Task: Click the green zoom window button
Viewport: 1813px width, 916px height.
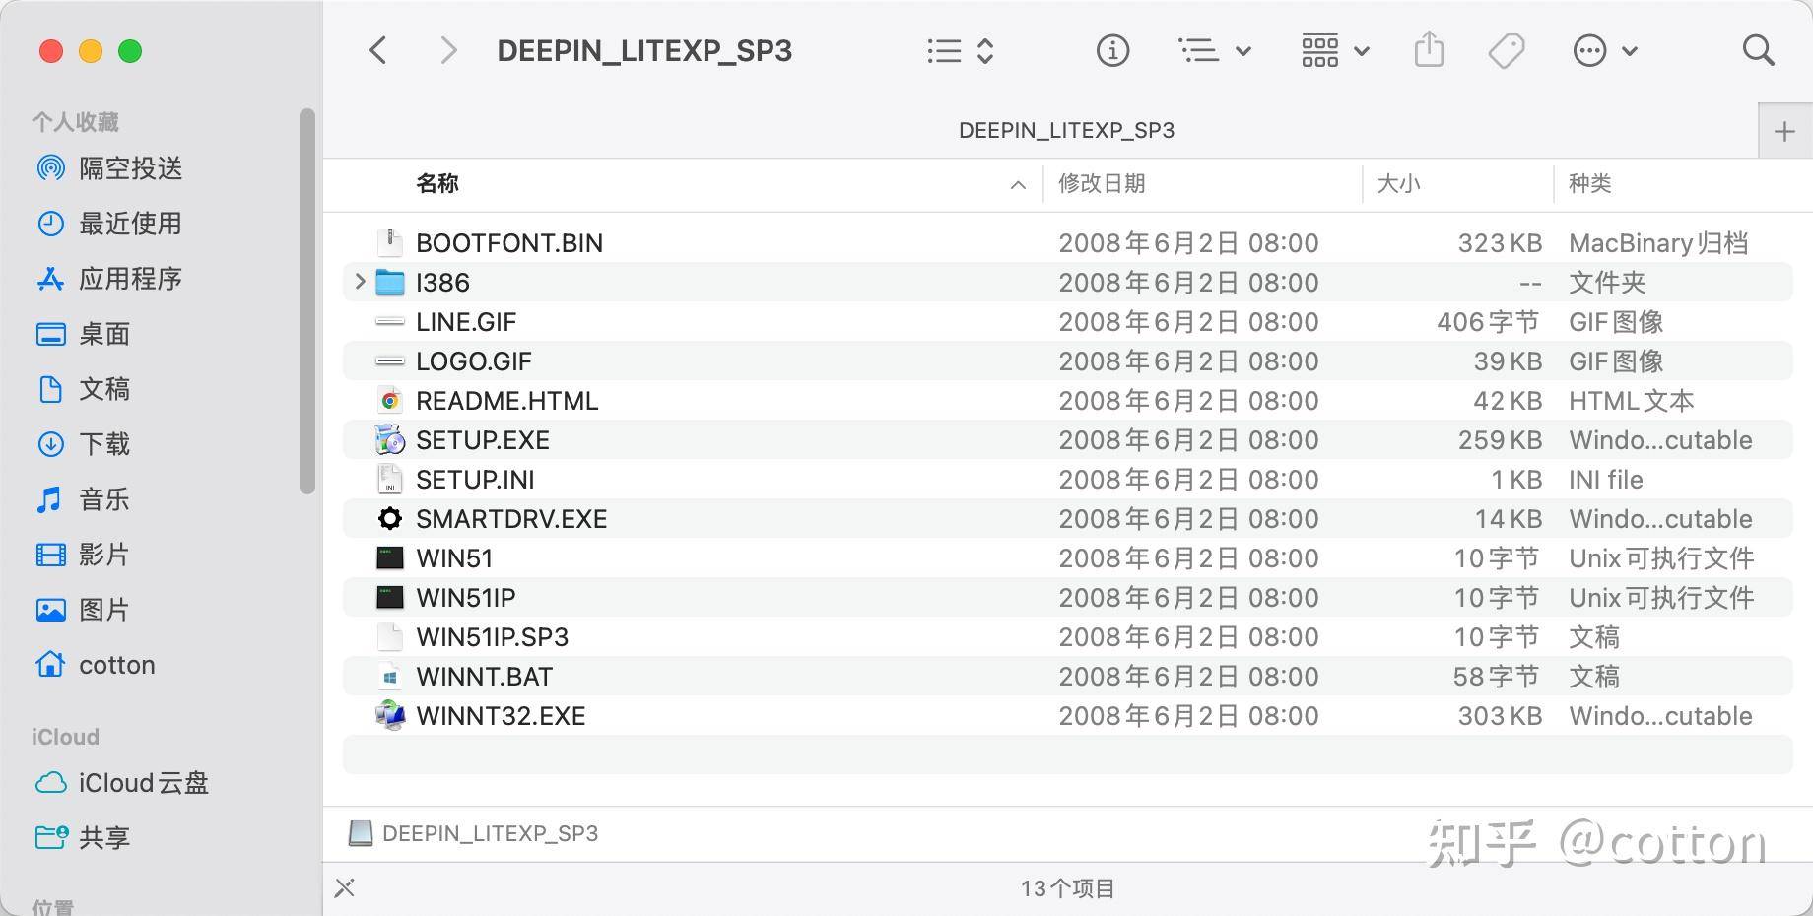Action: coord(130,51)
